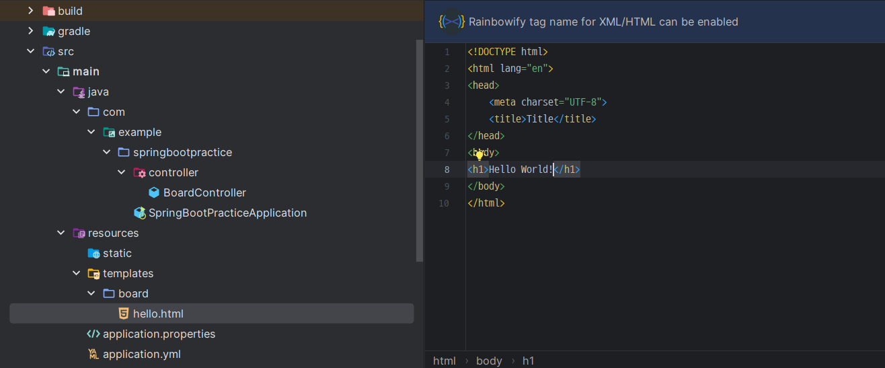Click the main module folder icon
Viewport: 885px width, 368px height.
click(x=63, y=71)
